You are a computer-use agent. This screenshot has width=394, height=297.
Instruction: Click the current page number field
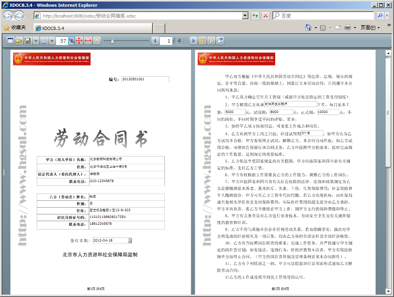point(166,41)
